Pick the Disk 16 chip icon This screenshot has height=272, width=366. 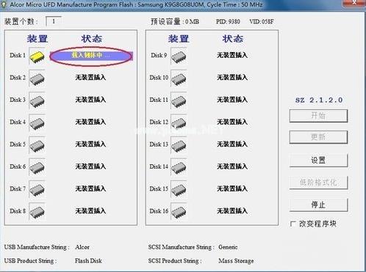click(179, 212)
